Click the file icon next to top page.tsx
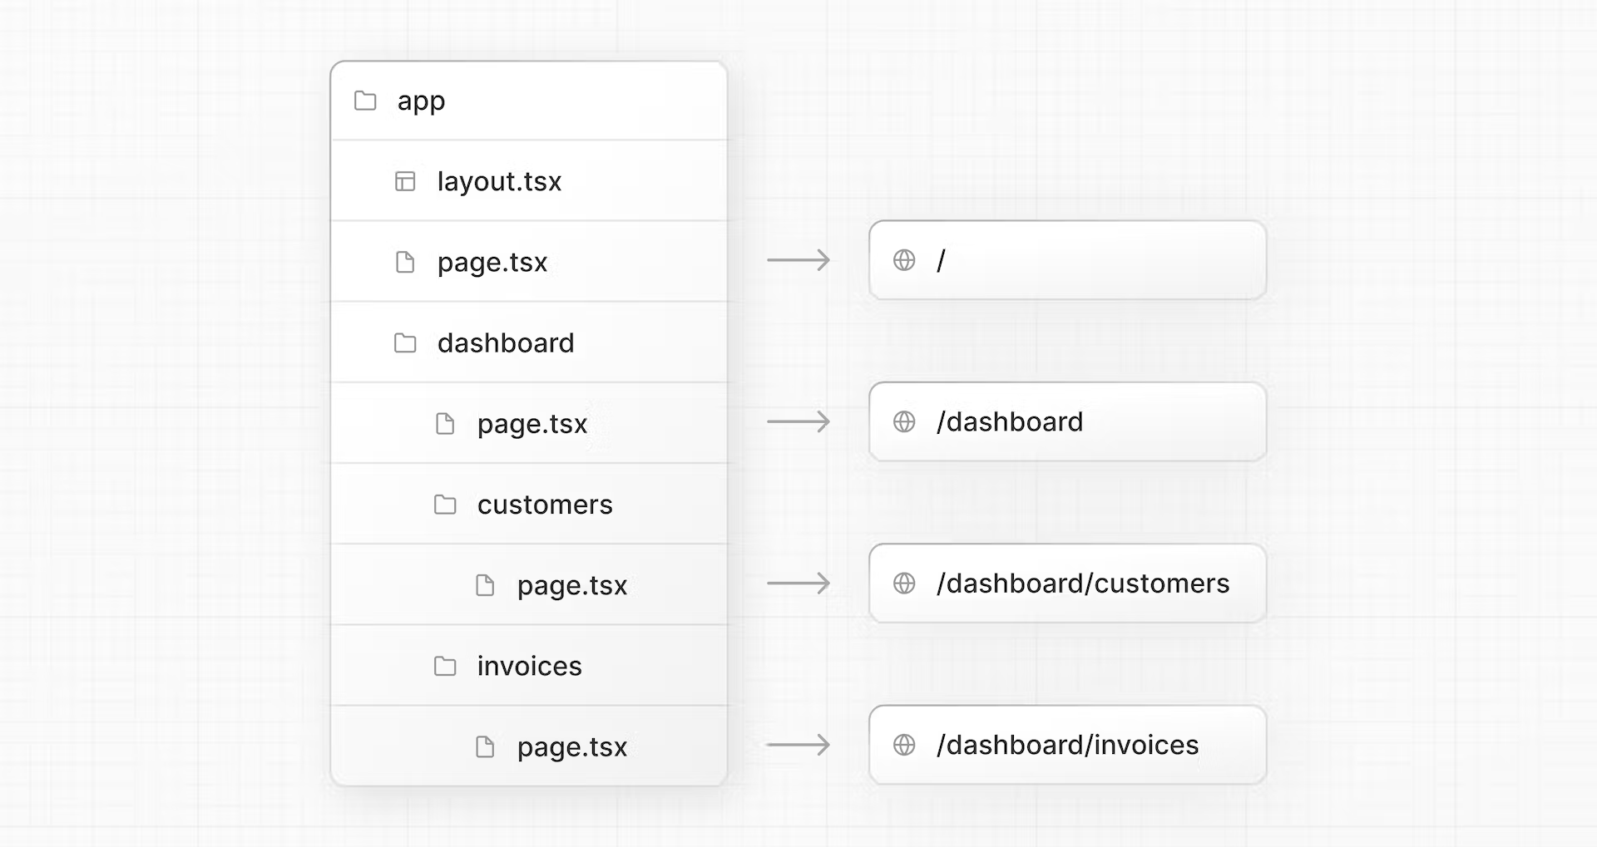 (405, 261)
